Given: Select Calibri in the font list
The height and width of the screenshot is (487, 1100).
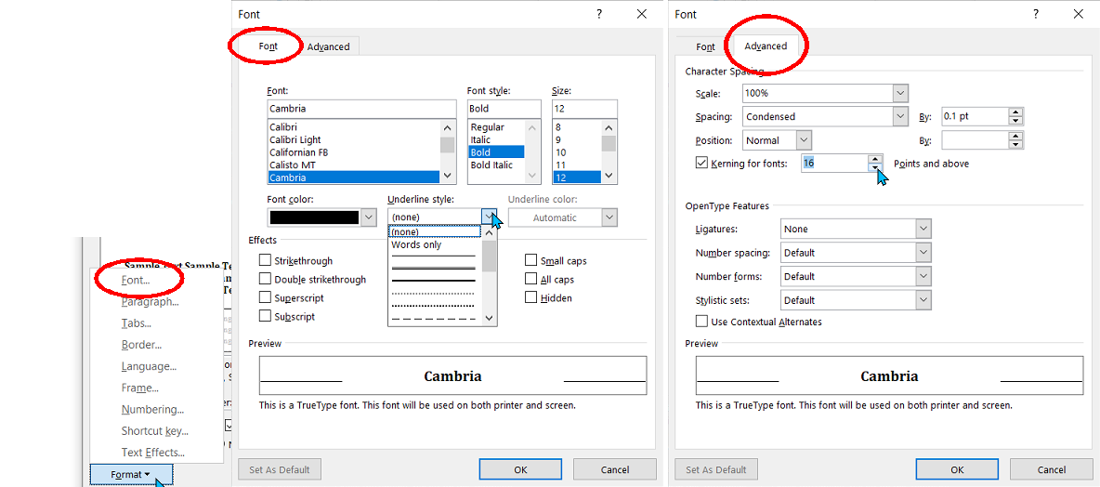Looking at the screenshot, I should 354,127.
